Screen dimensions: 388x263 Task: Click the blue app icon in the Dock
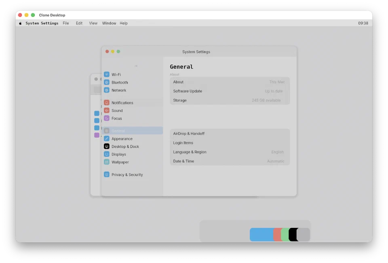click(261, 235)
